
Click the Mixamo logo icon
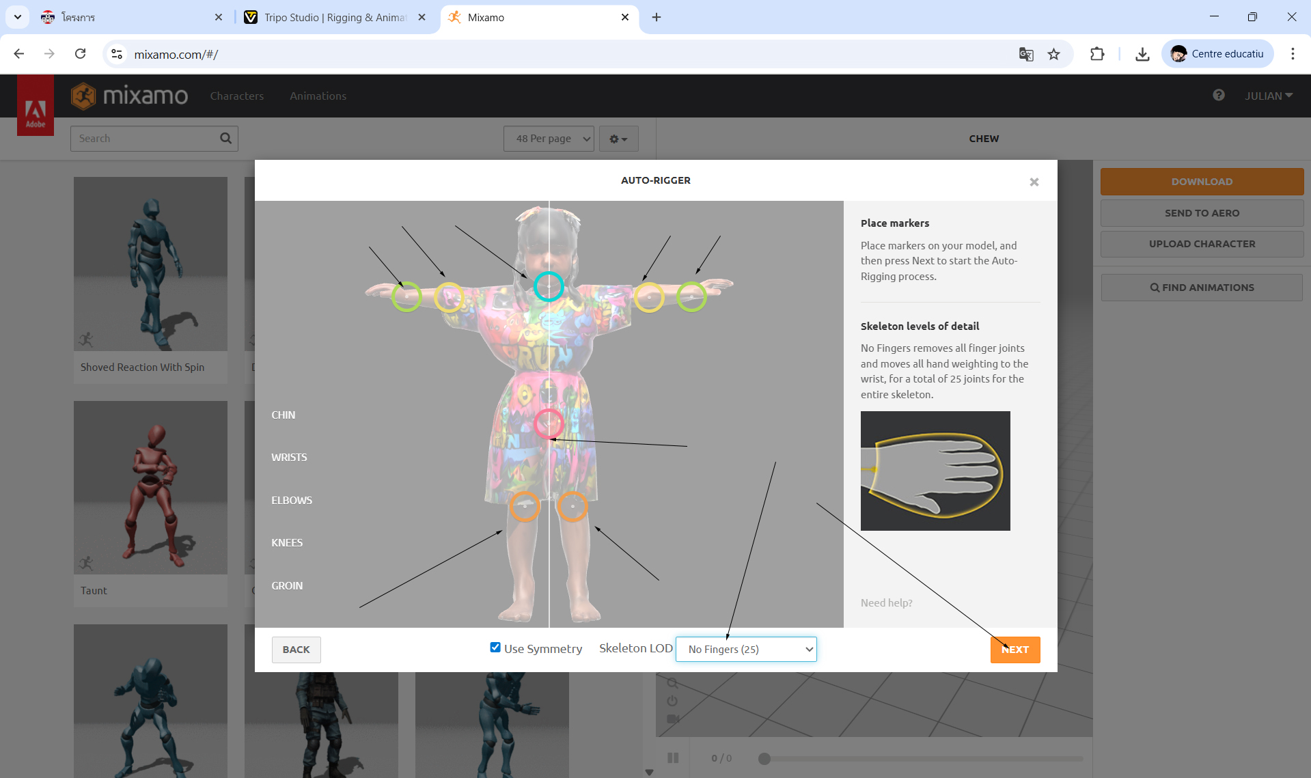[x=83, y=96]
